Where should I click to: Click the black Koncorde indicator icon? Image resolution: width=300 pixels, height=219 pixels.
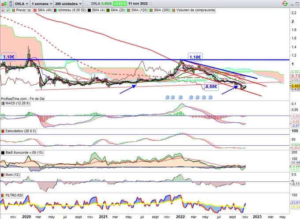click(3, 153)
